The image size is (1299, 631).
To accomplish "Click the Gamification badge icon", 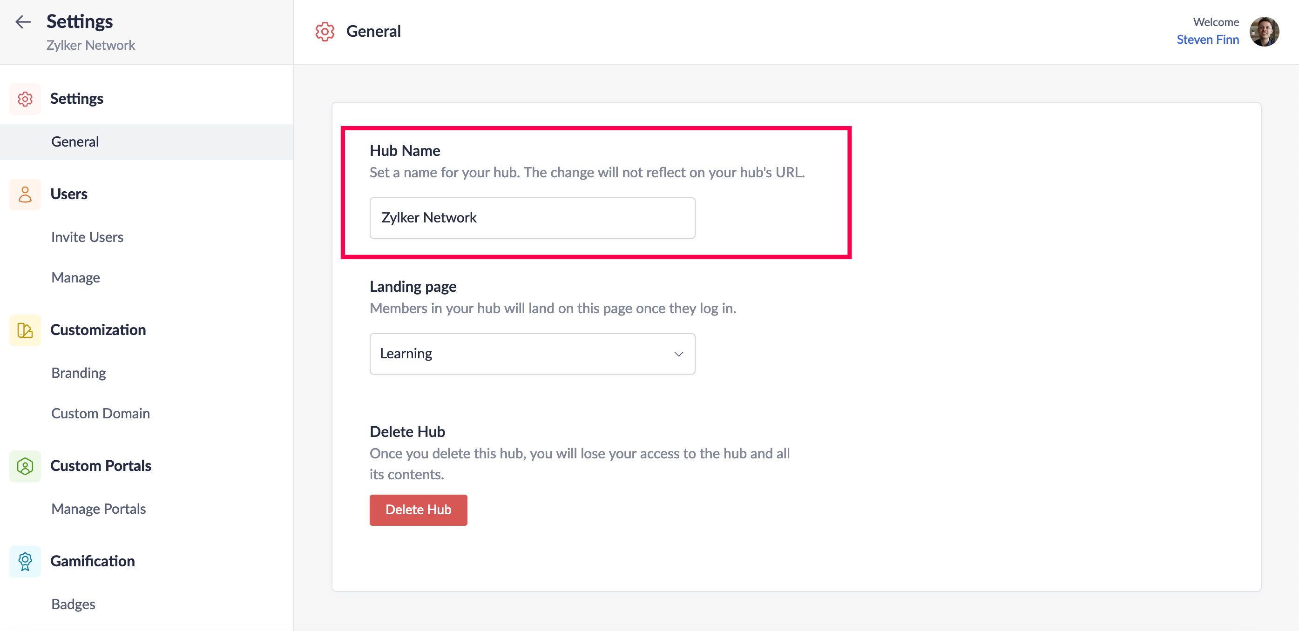I will coord(25,561).
